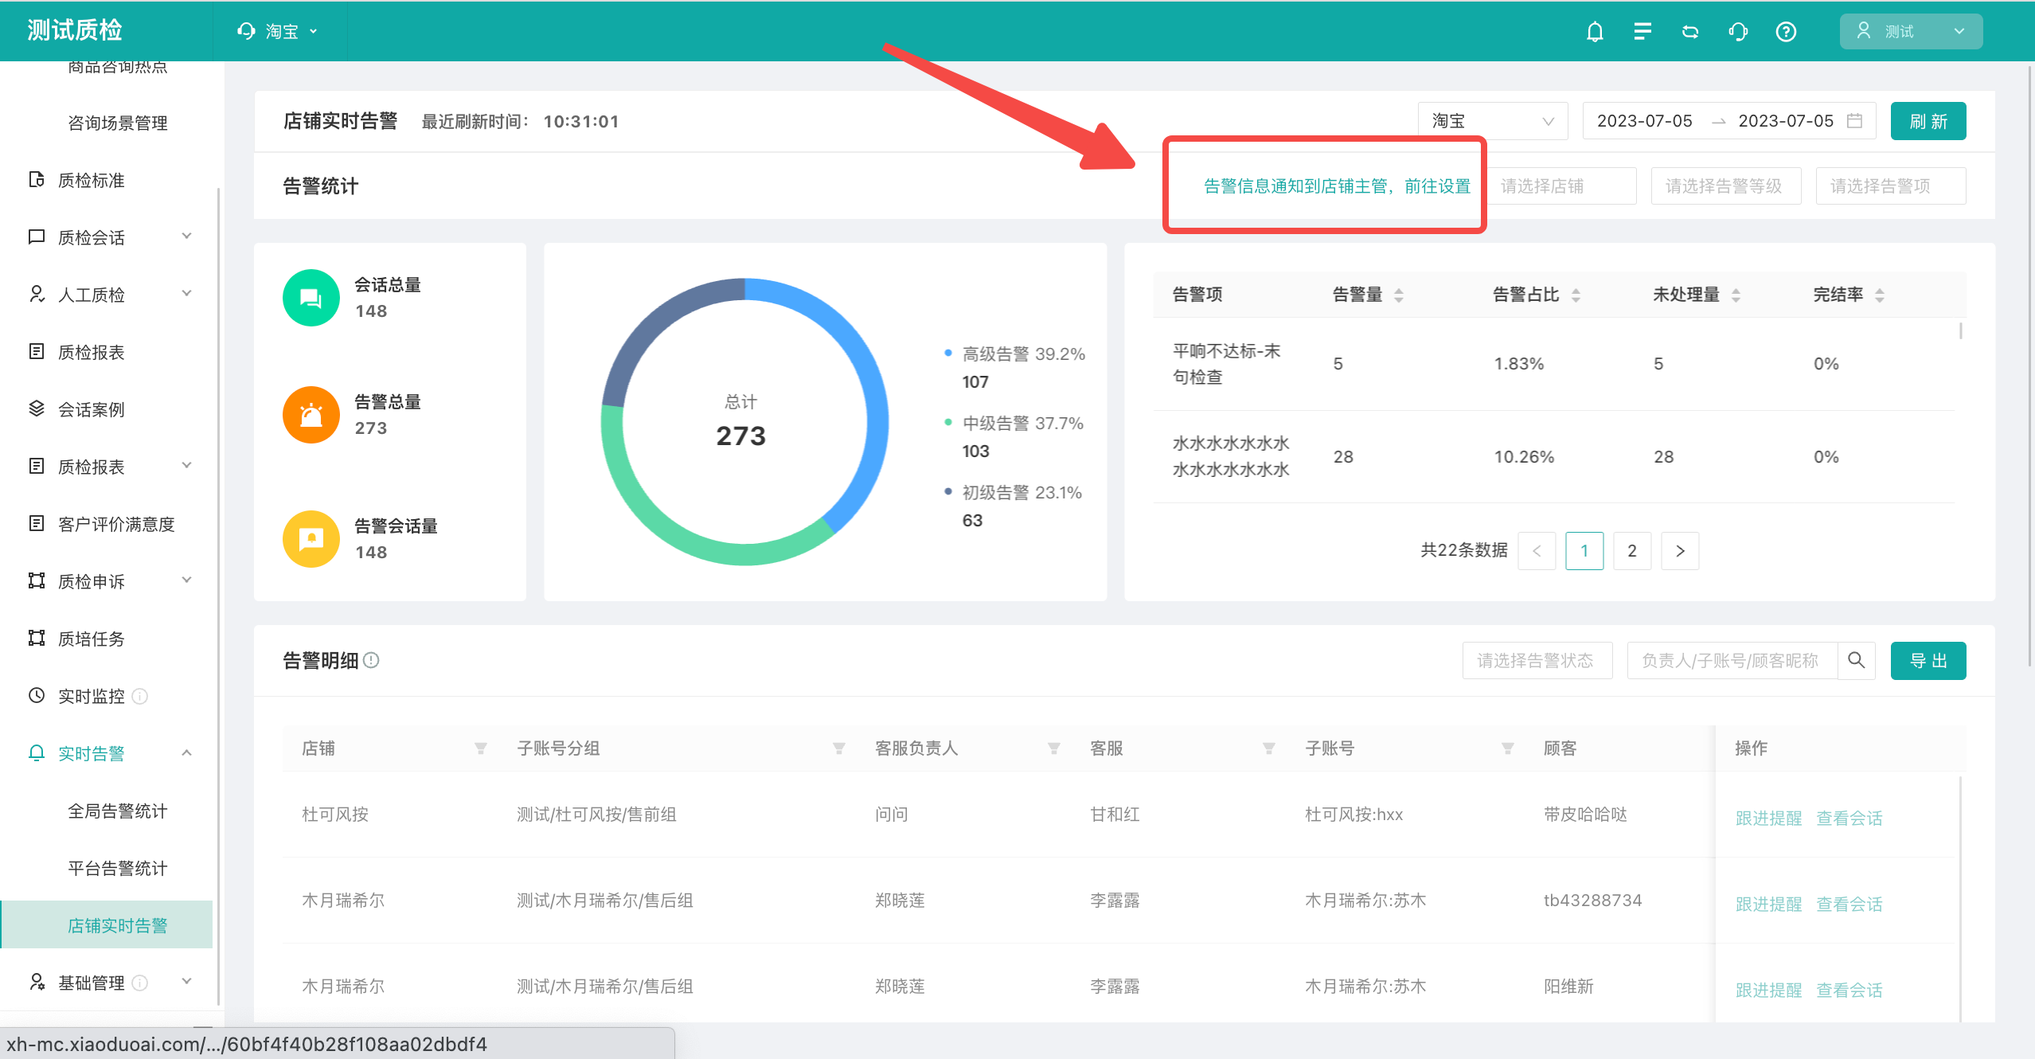The width and height of the screenshot is (2035, 1059).
Task: Select page 1 of alarm items
Action: tap(1584, 551)
